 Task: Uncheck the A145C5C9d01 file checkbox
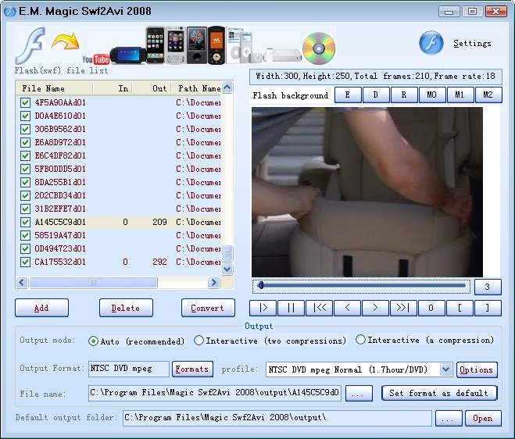25,222
